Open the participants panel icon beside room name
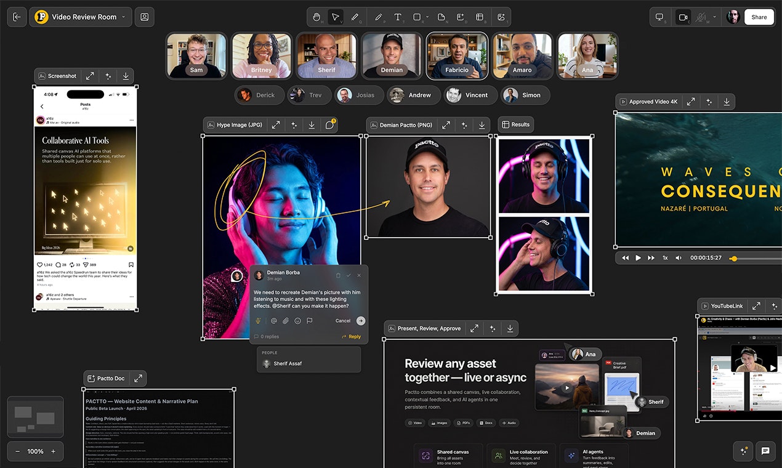 (144, 17)
